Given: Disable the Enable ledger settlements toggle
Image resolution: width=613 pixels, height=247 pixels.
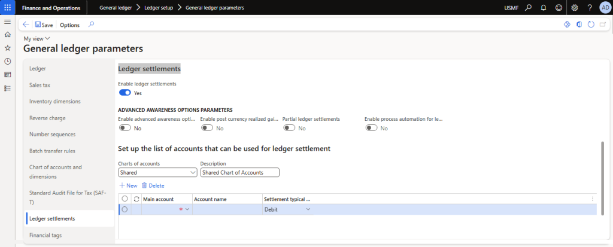Looking at the screenshot, I should (x=125, y=93).
